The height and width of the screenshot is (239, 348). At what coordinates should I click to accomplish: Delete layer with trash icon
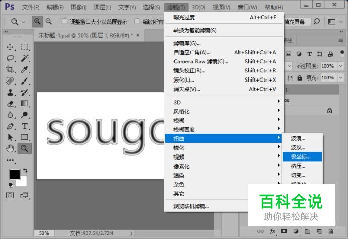click(x=331, y=231)
